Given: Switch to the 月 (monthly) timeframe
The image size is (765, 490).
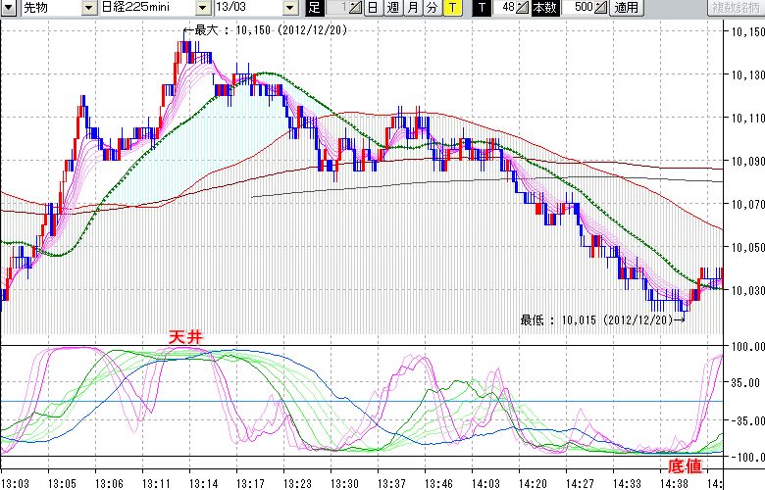Looking at the screenshot, I should (x=412, y=8).
